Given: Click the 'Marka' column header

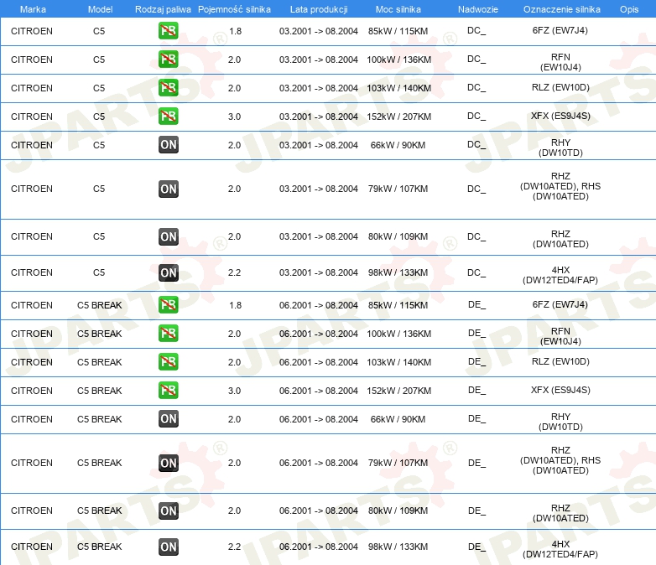Looking at the screenshot, I should [x=33, y=9].
